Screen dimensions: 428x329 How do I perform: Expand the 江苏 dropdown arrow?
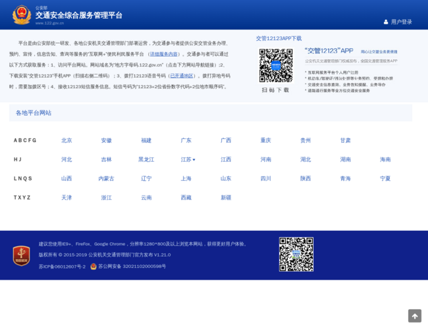tap(194, 160)
